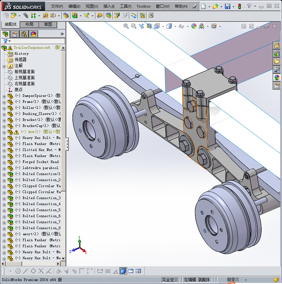Toggle the tiled-windows layout button in bottom toolbar
The height and width of the screenshot is (284, 282).
pos(138,271)
